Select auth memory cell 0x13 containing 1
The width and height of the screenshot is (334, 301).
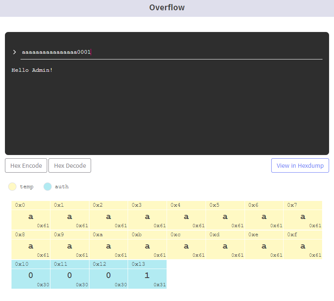pos(147,274)
